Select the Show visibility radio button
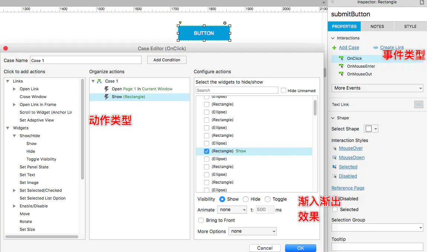This screenshot has height=252, width=427. 222,199
